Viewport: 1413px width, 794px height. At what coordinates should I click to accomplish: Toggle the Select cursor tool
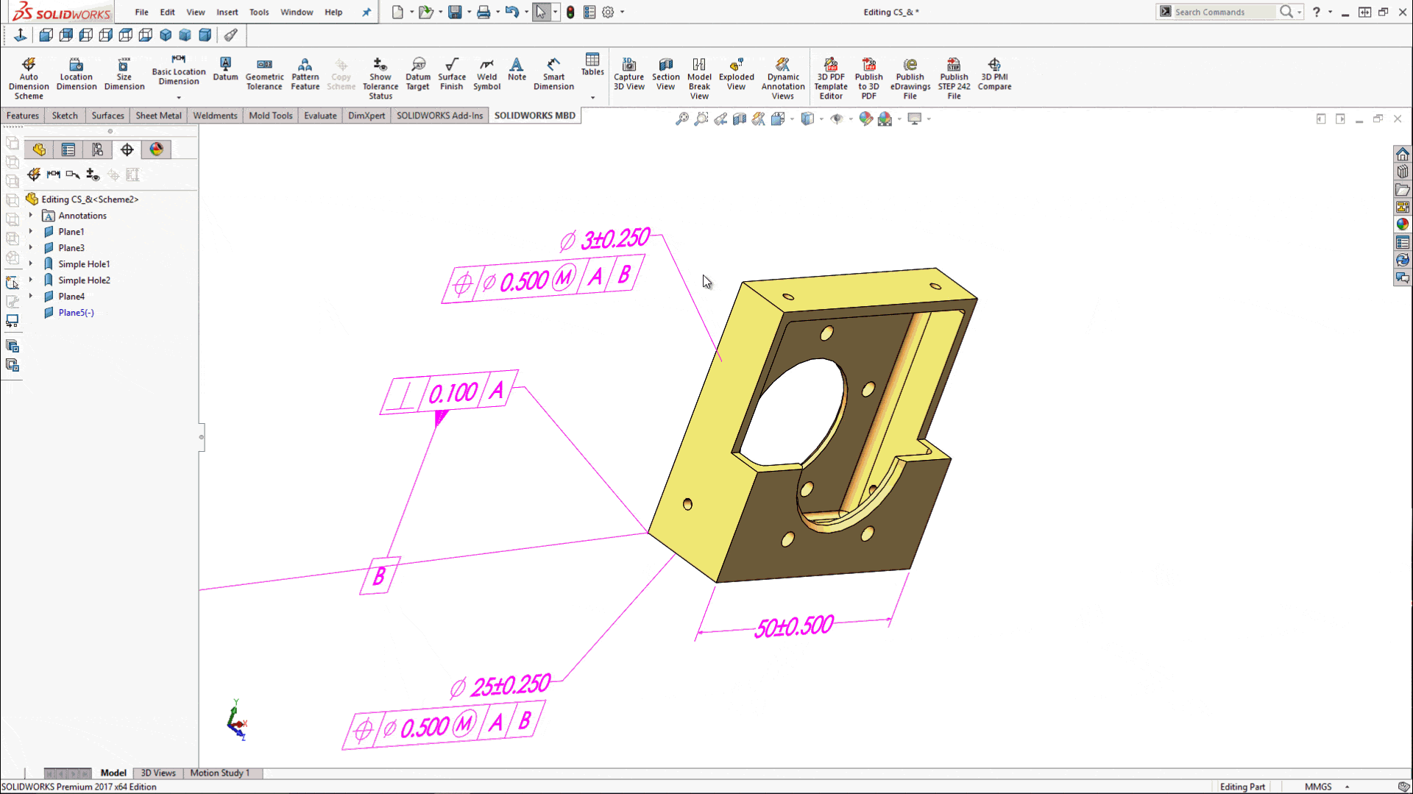tap(541, 12)
